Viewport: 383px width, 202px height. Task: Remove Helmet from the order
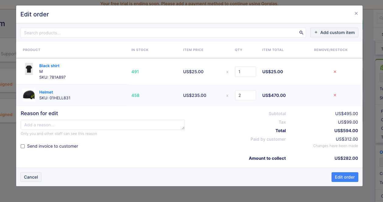[335, 95]
